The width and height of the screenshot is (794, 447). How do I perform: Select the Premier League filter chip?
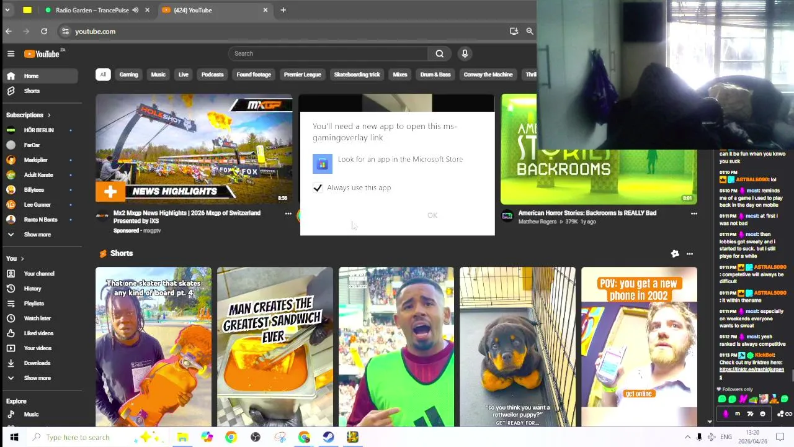tap(302, 74)
